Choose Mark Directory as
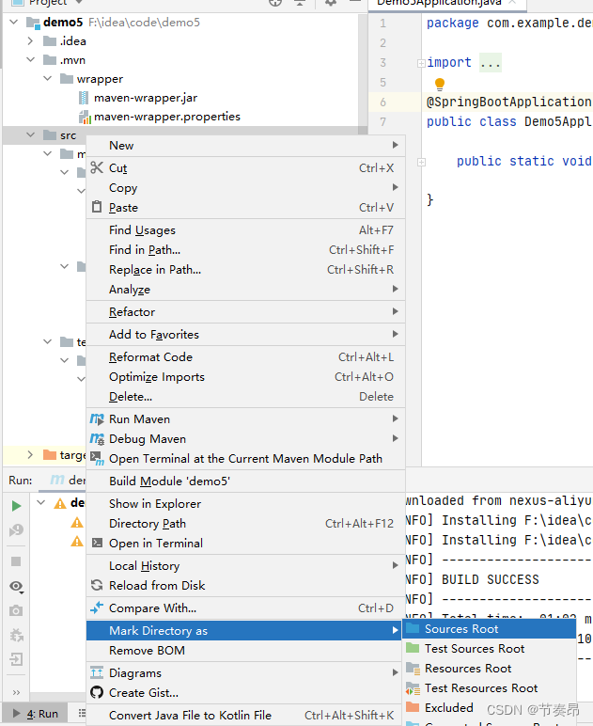The width and height of the screenshot is (593, 726). 243,631
